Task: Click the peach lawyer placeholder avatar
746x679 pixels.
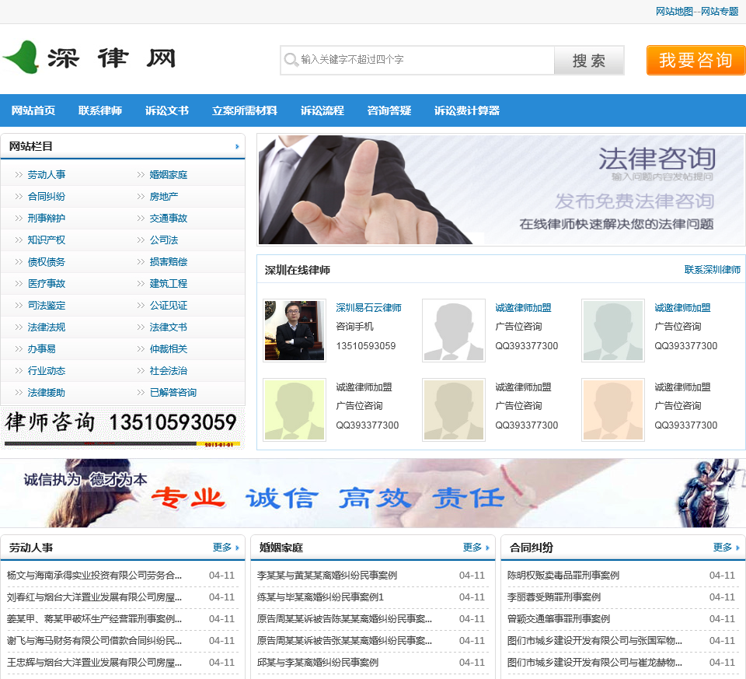Action: (x=613, y=410)
